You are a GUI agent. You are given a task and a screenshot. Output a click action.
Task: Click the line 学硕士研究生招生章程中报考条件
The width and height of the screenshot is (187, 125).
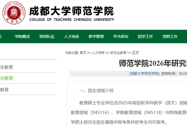119,122
